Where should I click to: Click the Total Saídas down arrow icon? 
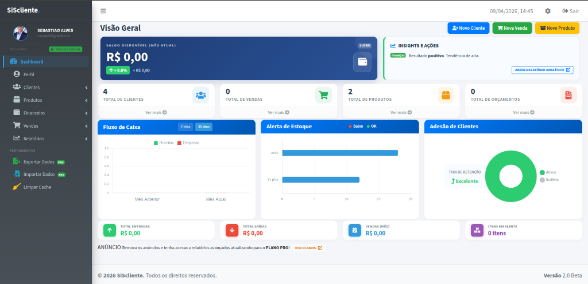point(232,230)
